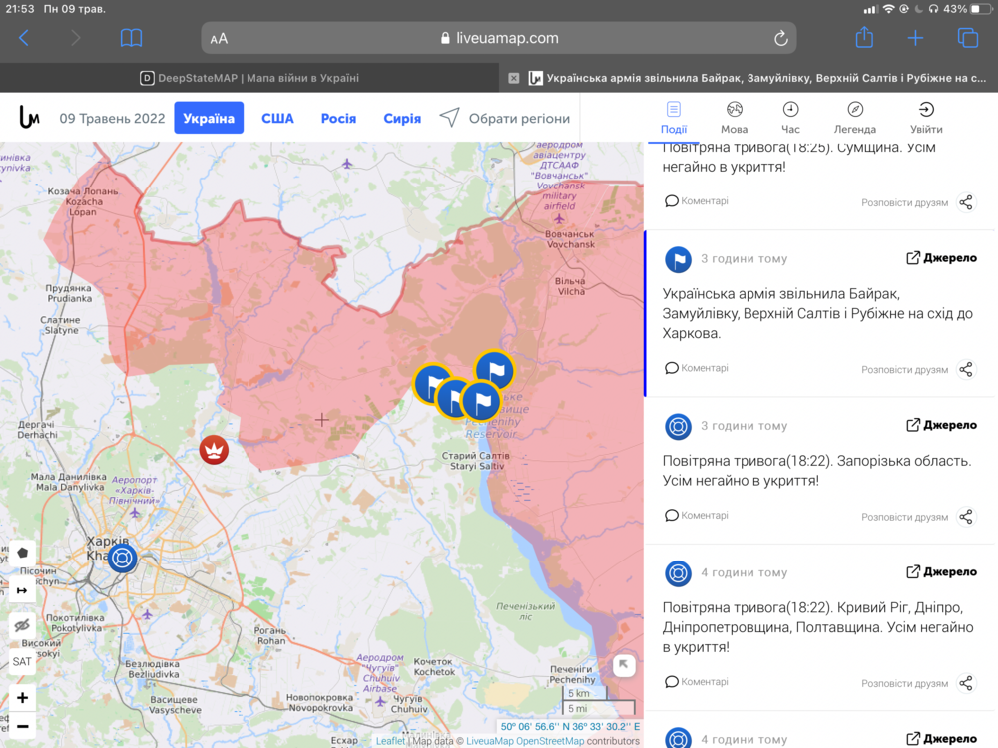Open the Час clock panel
The height and width of the screenshot is (748, 998).
pos(790,117)
